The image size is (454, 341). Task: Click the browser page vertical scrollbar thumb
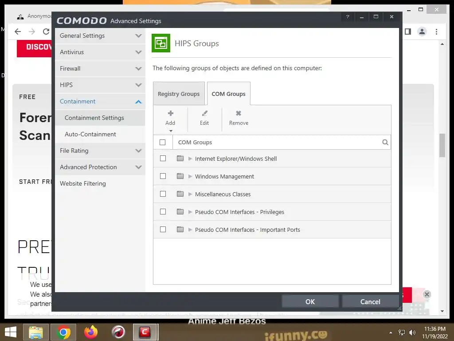pos(442,145)
